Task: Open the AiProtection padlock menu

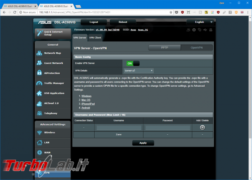Action: click(53, 73)
